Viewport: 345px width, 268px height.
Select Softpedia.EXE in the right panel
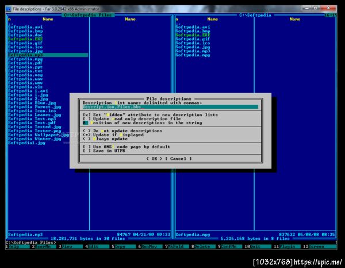[193, 35]
